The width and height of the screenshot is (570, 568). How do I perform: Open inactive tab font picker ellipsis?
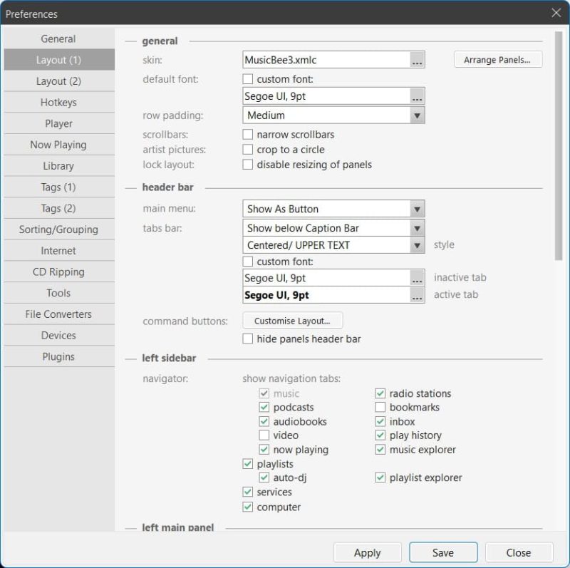coord(417,278)
